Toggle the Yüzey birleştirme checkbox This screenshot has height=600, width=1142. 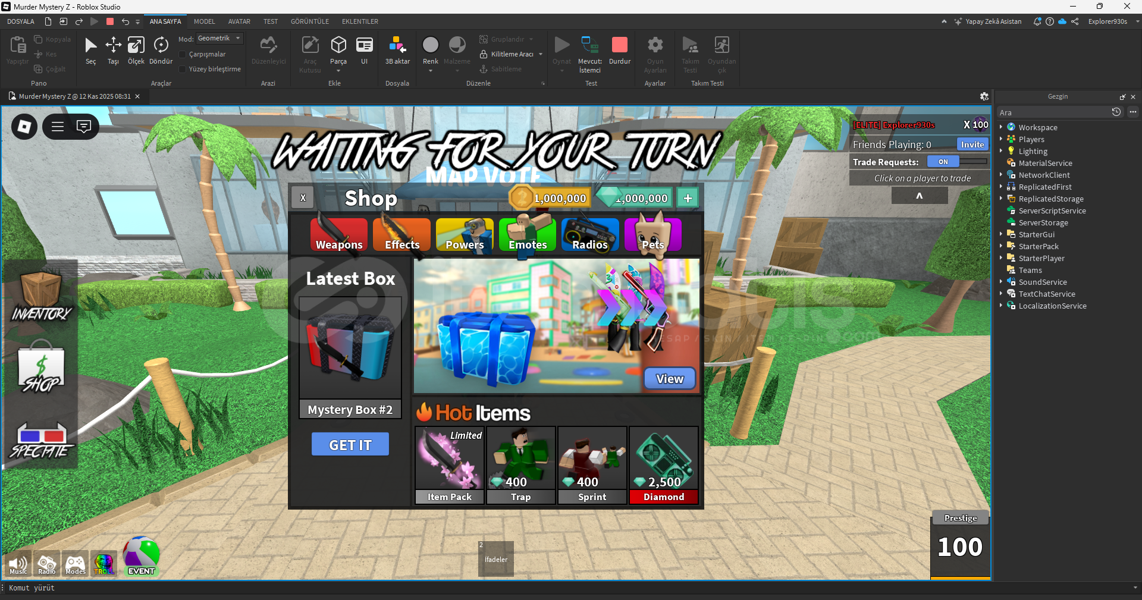[x=183, y=69]
